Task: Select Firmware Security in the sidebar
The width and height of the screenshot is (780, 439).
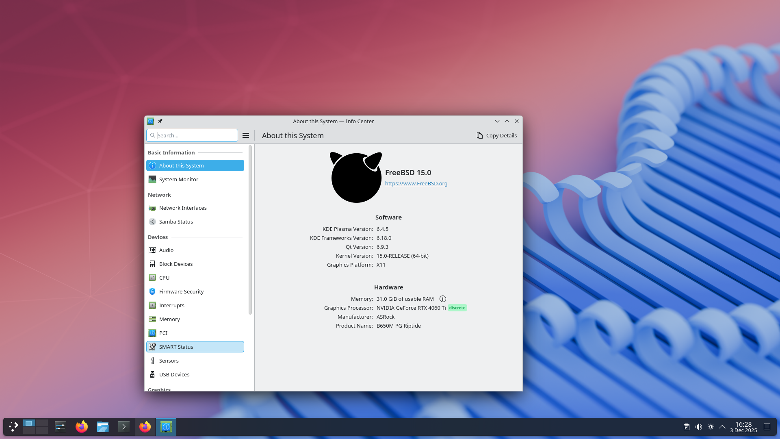Action: pos(181,291)
